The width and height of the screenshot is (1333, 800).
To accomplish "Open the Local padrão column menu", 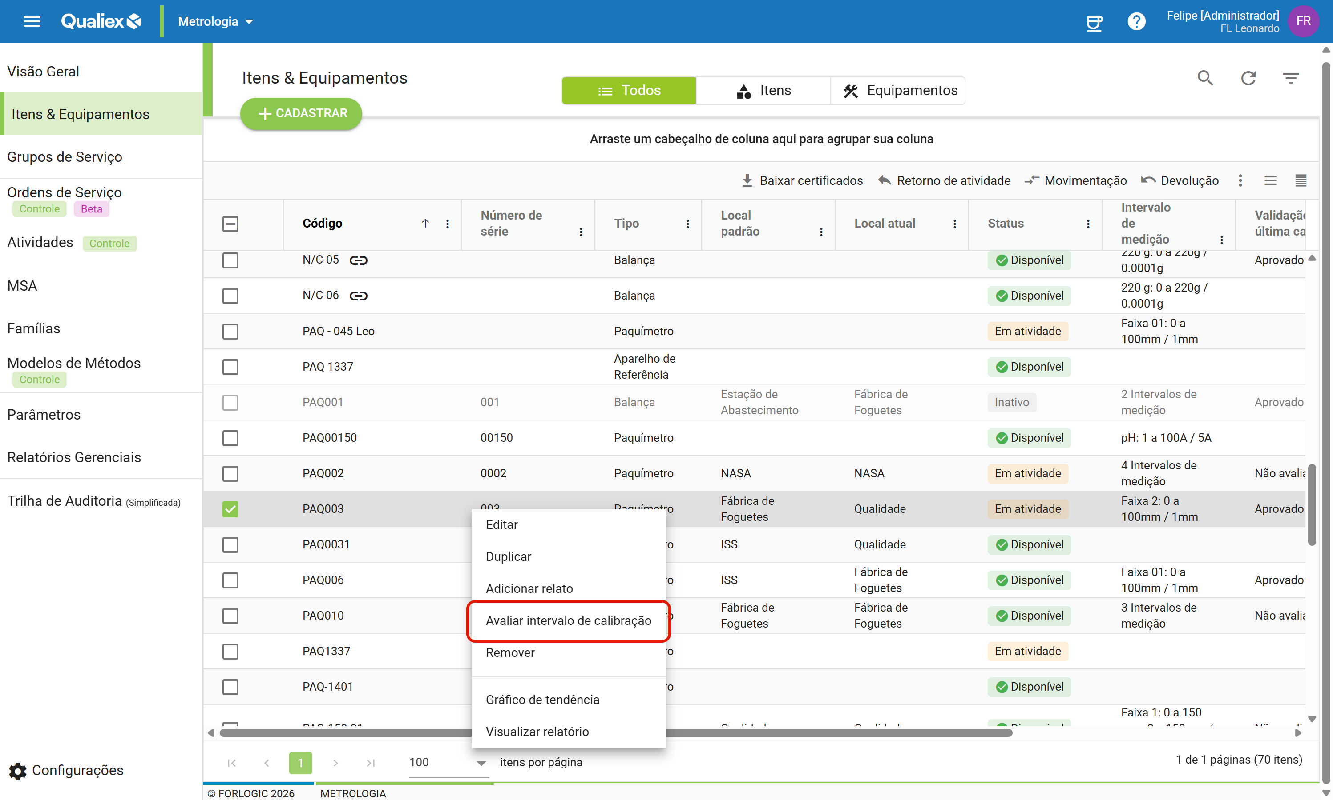I will click(x=821, y=232).
